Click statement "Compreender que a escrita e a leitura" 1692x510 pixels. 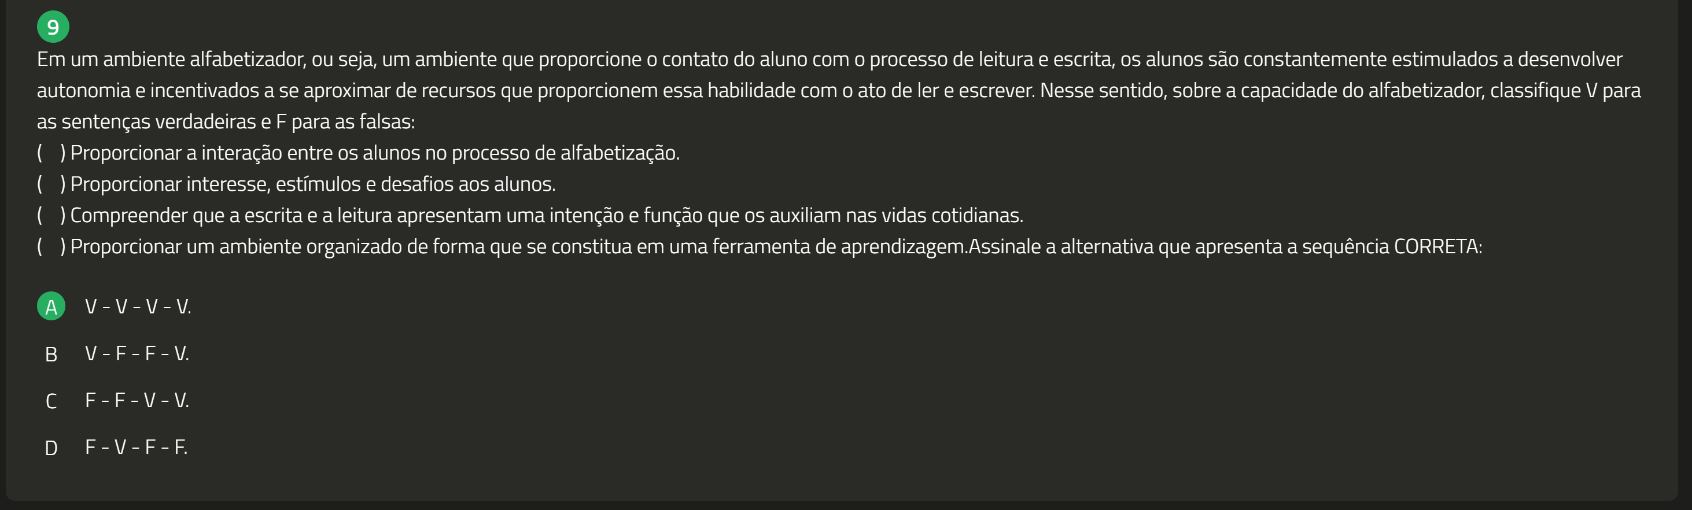pos(547,215)
